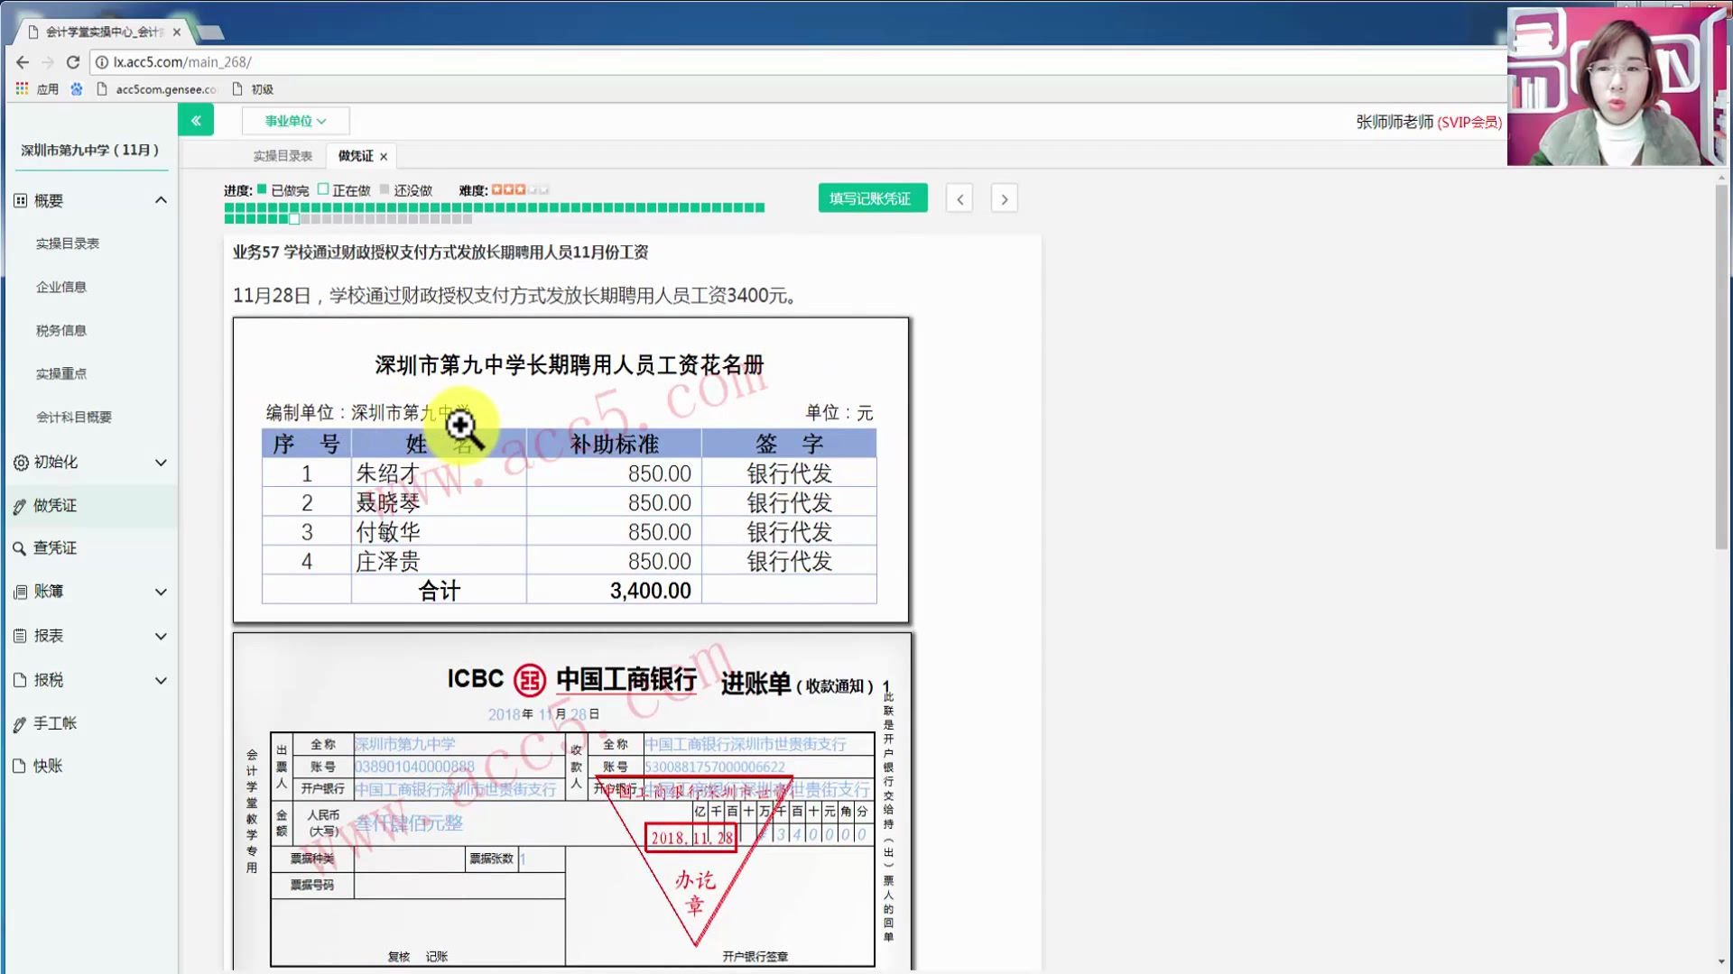The image size is (1733, 974).
Task: Collapse the 概要 sidebar section
Action: pos(161,200)
